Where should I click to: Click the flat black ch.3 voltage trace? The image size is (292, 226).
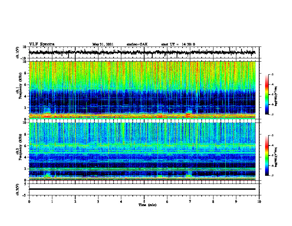pyautogui.click(x=142, y=189)
